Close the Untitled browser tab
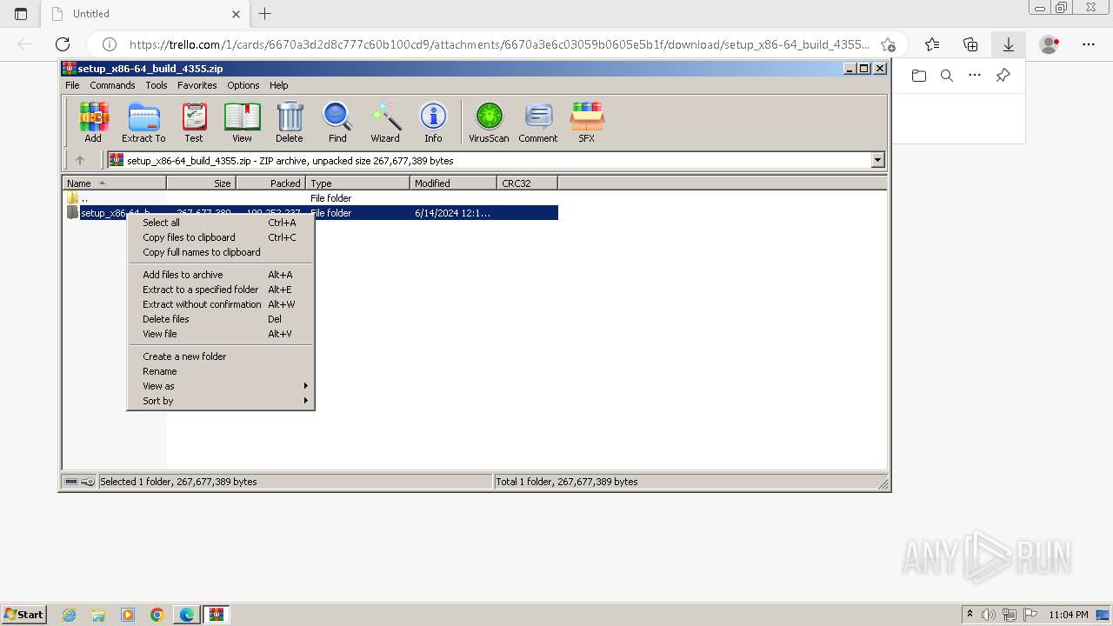Viewport: 1113px width, 626px height. pos(236,14)
